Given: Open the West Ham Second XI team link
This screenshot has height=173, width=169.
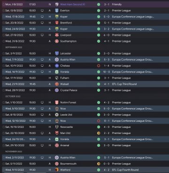Looking at the screenshot, I should pyautogui.click(x=73, y=4).
